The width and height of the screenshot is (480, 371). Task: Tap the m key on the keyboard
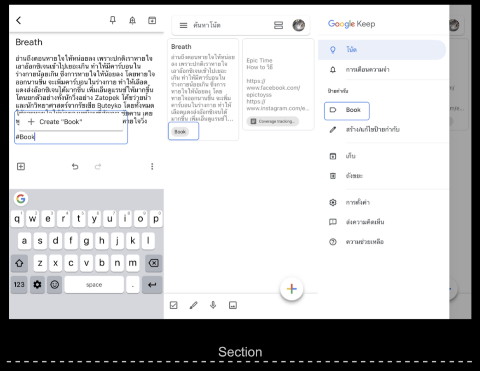(132, 263)
